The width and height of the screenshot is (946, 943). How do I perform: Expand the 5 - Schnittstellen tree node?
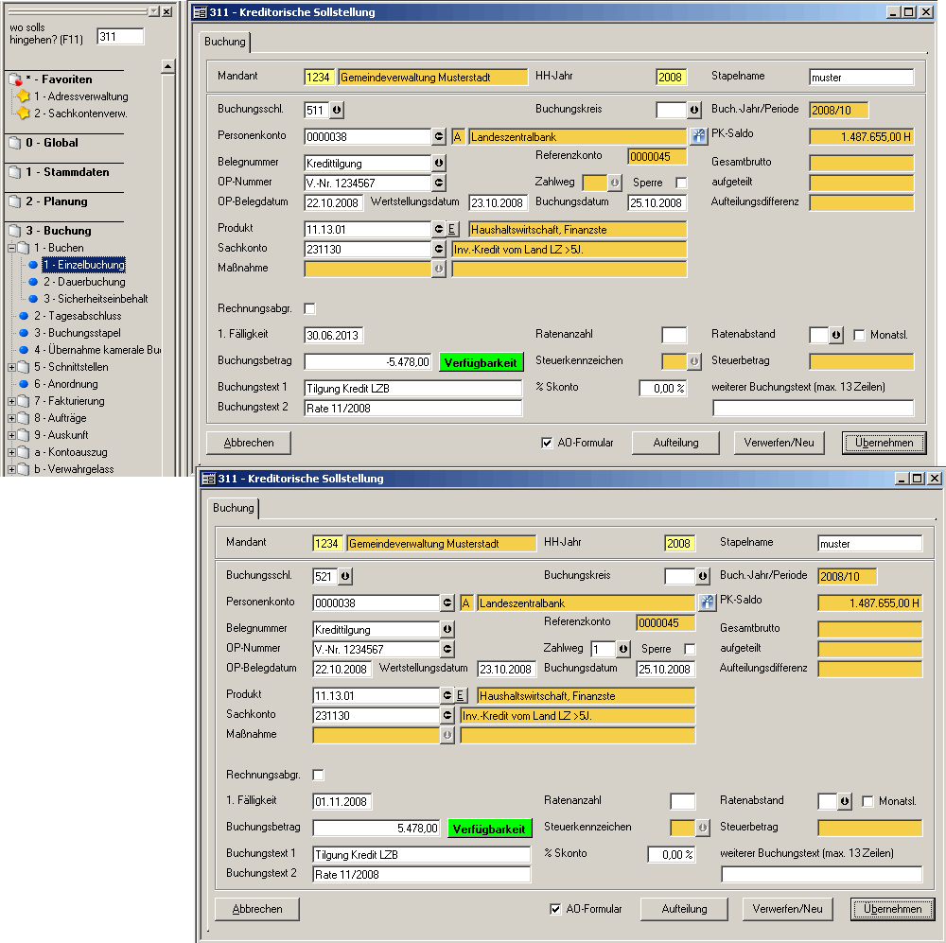[x=11, y=367]
